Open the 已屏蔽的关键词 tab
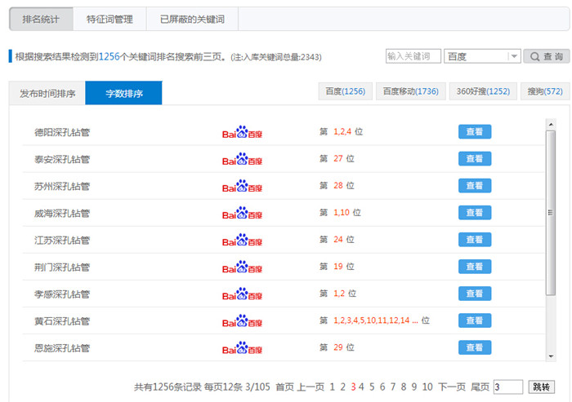The height and width of the screenshot is (402, 572). pos(192,19)
